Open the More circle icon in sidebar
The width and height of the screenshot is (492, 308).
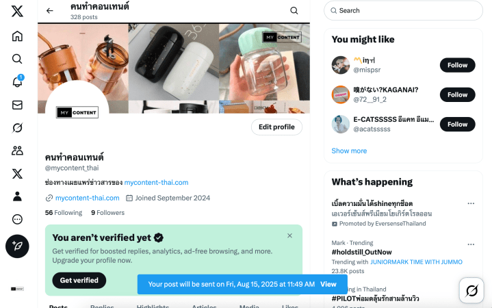click(17, 220)
